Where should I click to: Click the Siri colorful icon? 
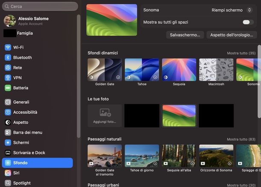[x=8, y=173]
